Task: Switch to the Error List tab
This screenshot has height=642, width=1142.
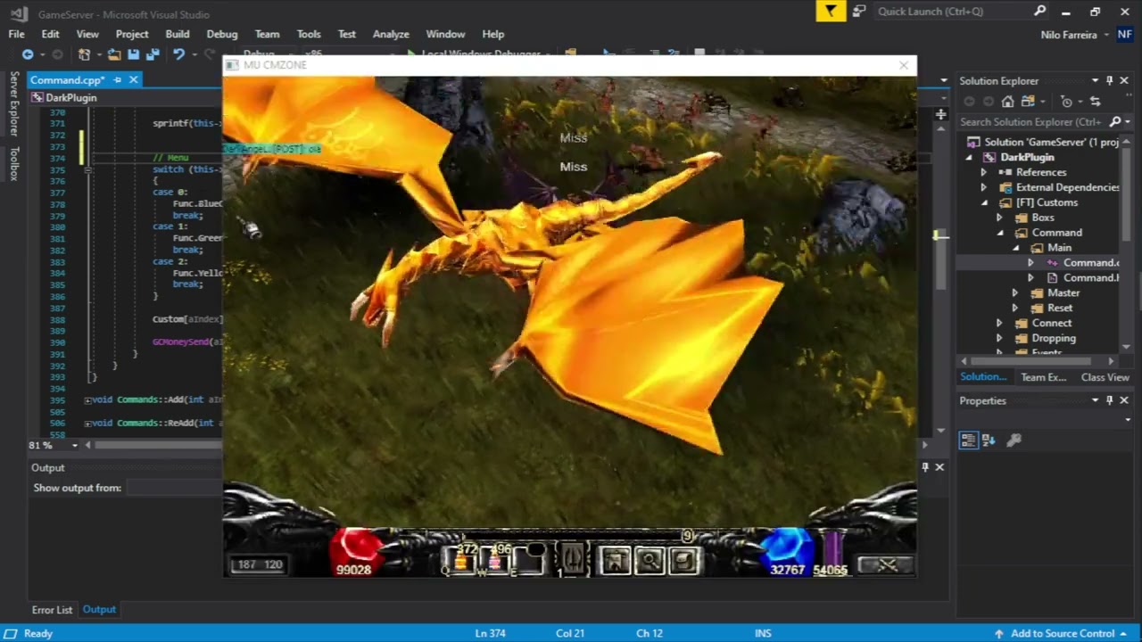Action: tap(52, 610)
